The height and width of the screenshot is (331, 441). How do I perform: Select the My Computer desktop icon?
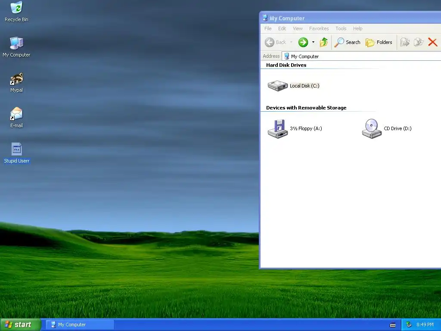click(x=16, y=47)
